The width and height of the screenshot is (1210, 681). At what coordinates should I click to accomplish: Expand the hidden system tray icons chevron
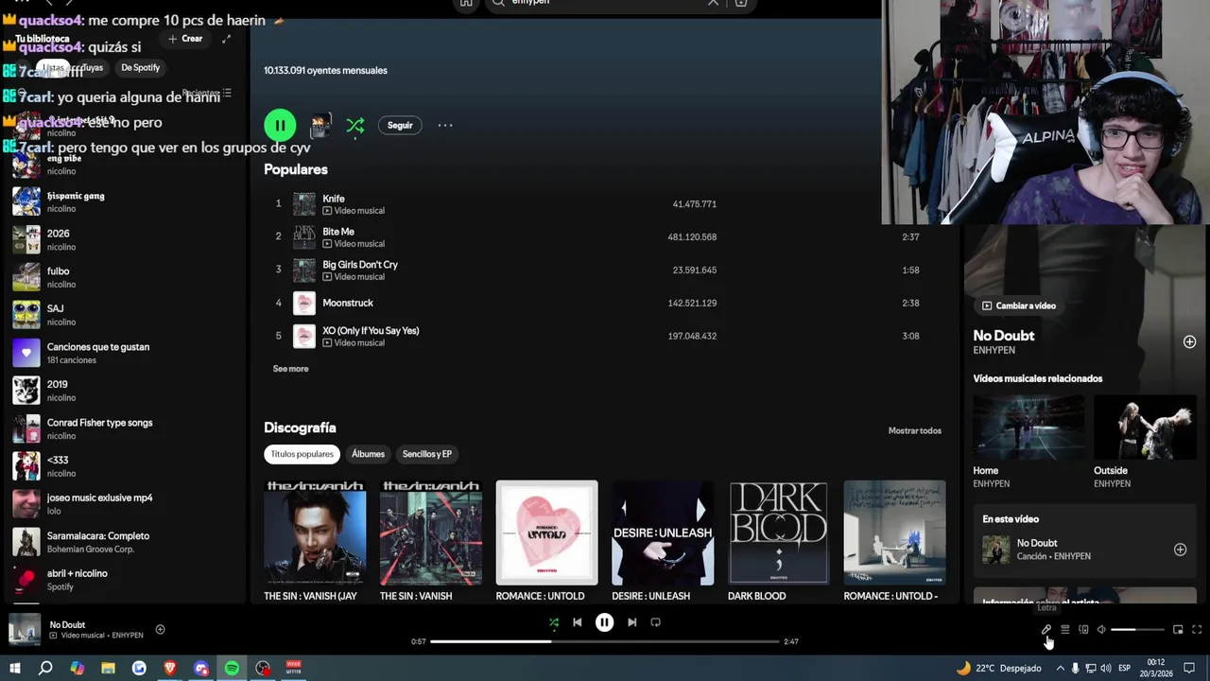(x=1060, y=668)
